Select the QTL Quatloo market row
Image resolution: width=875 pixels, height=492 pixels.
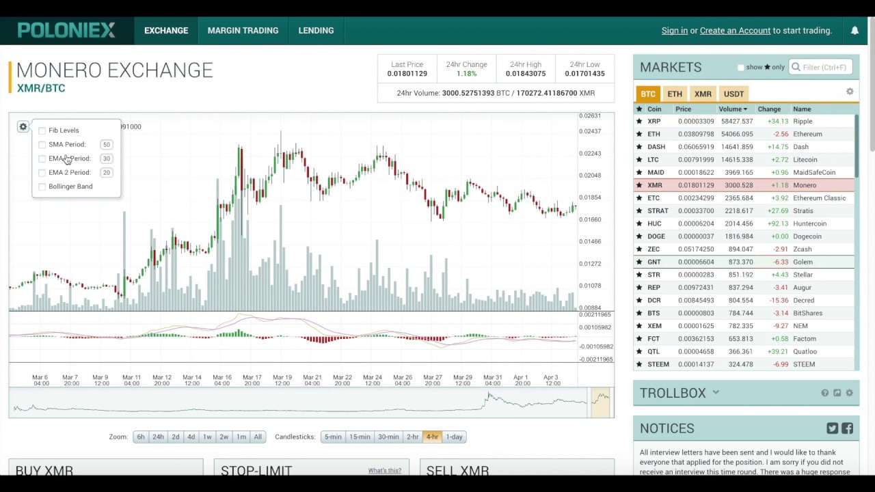[744, 351]
